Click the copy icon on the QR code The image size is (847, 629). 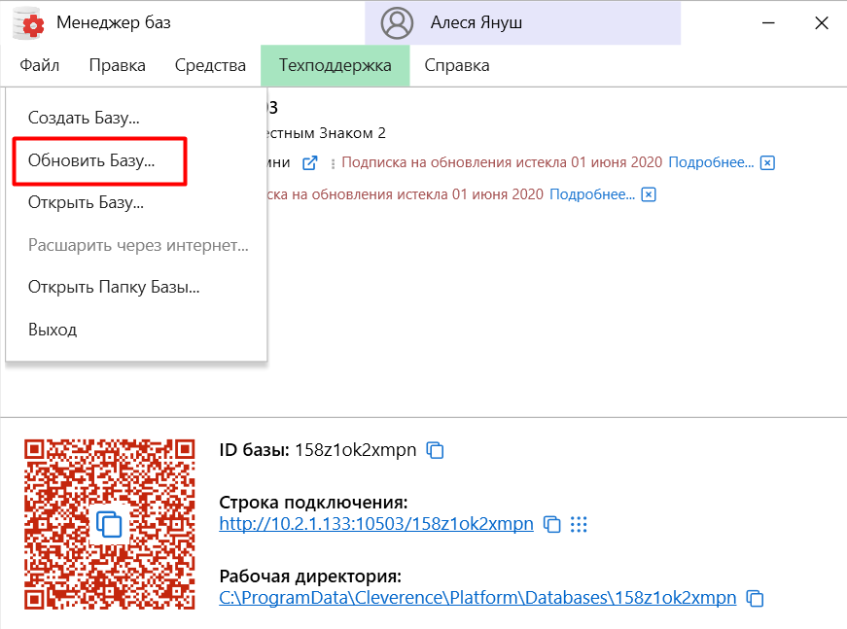(110, 523)
